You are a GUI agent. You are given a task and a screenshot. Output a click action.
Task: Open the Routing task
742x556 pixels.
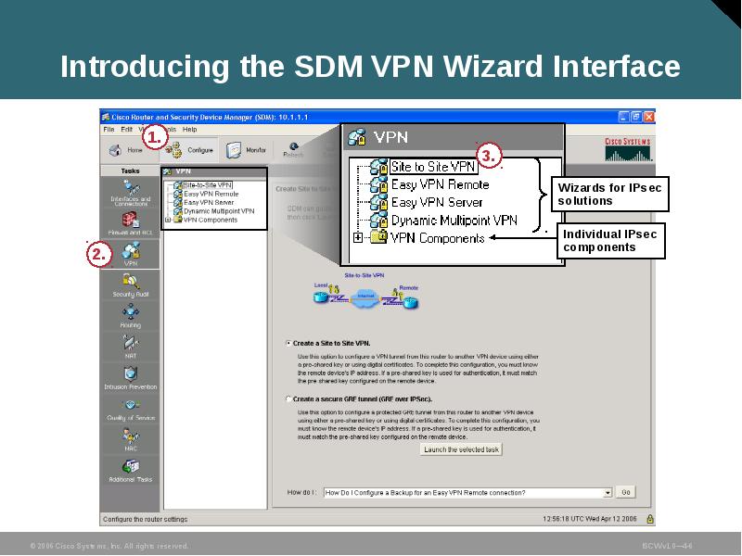coord(131,316)
